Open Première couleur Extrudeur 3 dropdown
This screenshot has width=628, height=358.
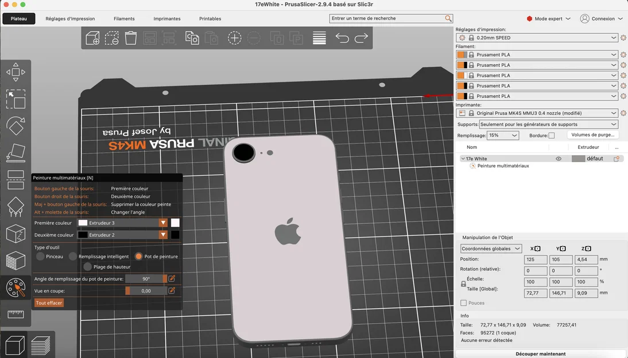tap(122, 223)
